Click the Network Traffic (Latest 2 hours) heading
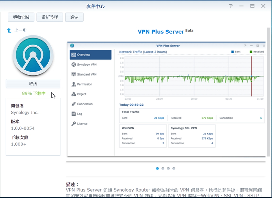Image resolution: width=272 pixels, height=198 pixels. pyautogui.click(x=143, y=52)
